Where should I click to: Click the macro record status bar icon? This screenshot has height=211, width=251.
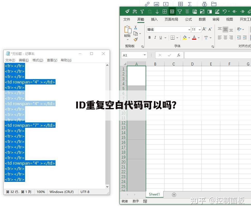coord(145,201)
